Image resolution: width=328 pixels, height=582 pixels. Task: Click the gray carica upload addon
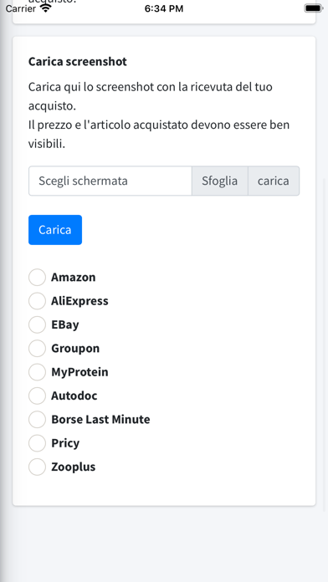click(274, 181)
